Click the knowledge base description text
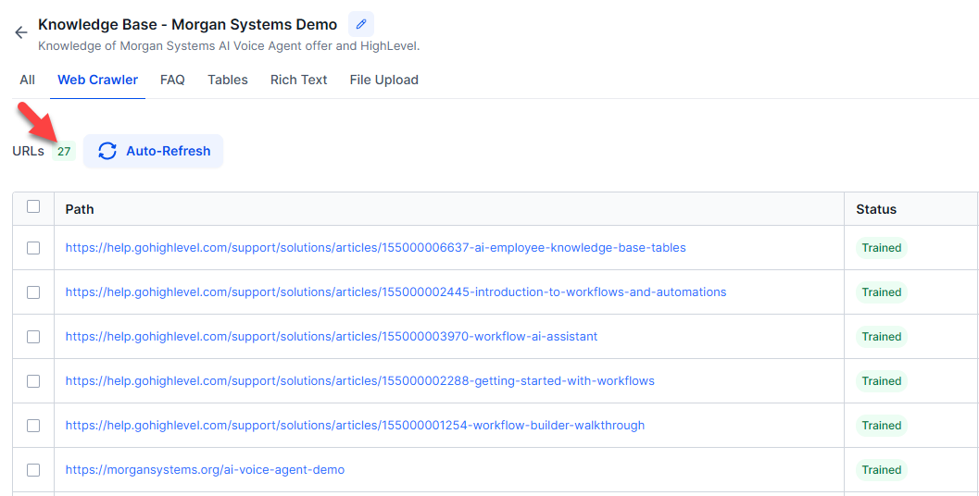 229,46
